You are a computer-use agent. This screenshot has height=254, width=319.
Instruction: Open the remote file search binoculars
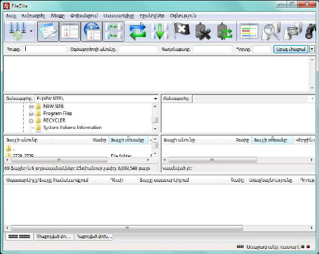click(x=310, y=31)
